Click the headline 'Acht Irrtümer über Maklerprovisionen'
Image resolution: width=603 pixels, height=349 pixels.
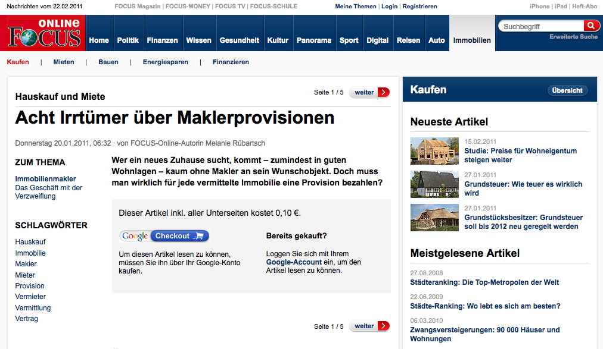(x=175, y=117)
